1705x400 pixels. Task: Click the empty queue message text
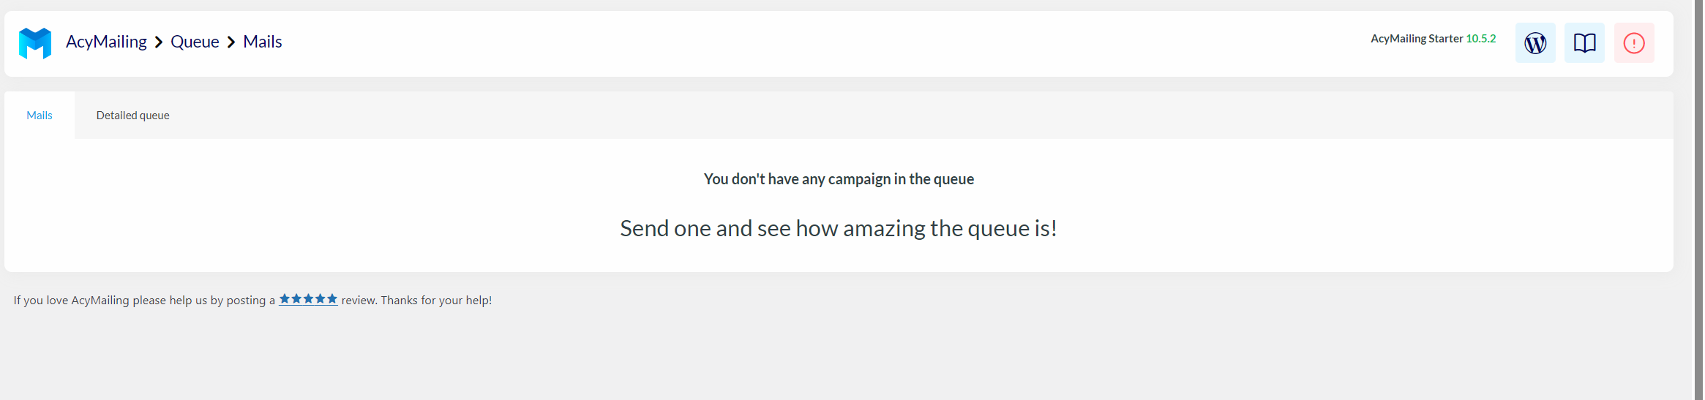pos(839,179)
